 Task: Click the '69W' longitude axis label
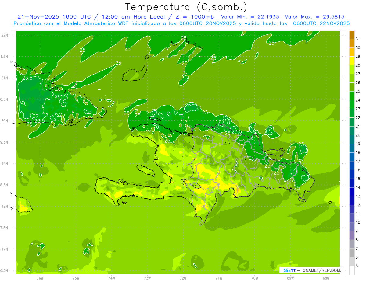pyautogui.click(x=290, y=278)
